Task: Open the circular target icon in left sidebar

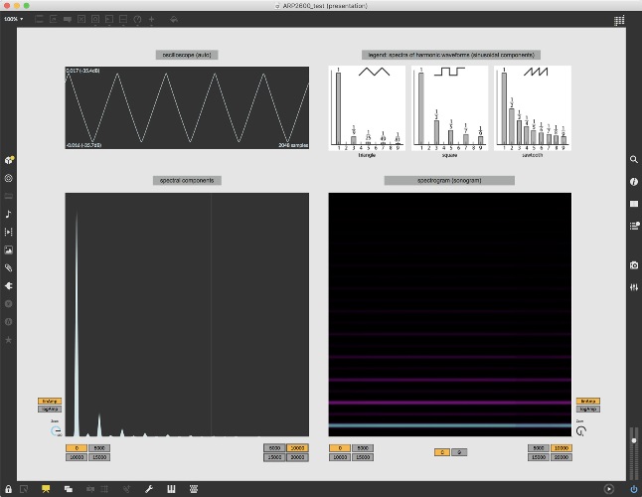Action: [x=8, y=178]
